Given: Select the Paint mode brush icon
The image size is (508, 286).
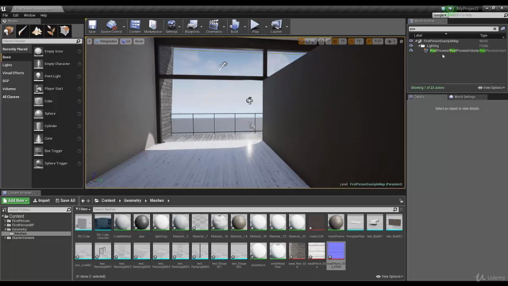Looking at the screenshot, I should click(x=23, y=31).
